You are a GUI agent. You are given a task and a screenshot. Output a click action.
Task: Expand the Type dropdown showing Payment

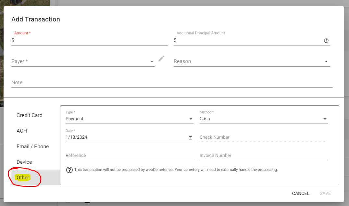pos(191,119)
